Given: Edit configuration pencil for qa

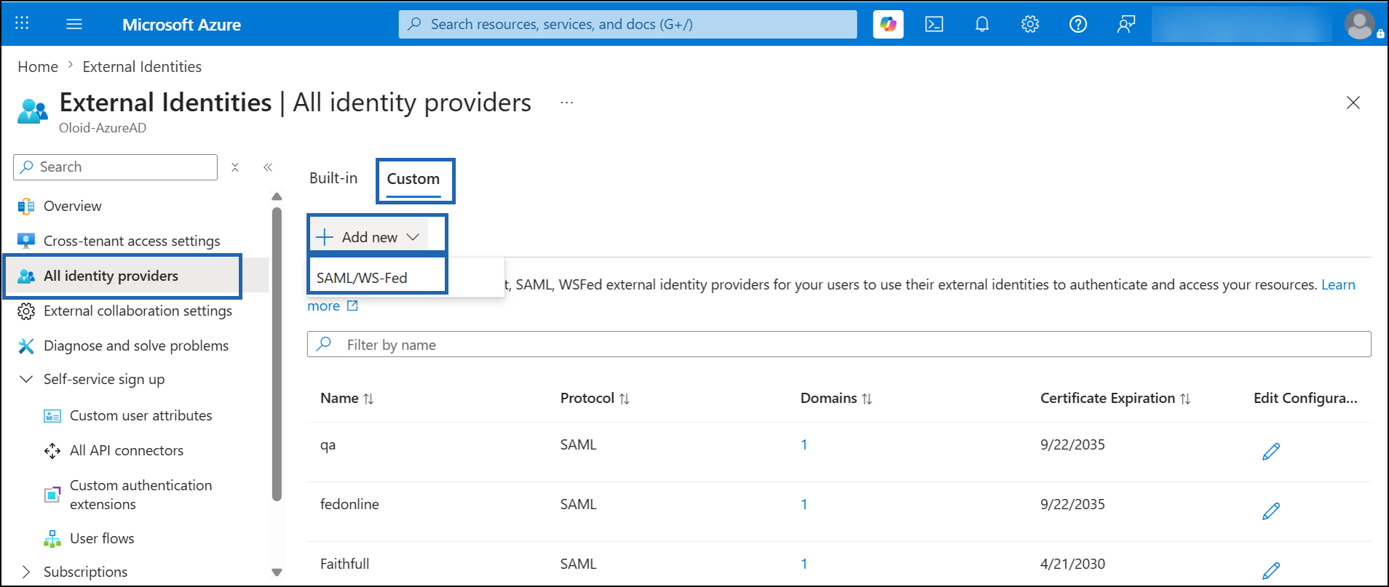Looking at the screenshot, I should tap(1271, 452).
